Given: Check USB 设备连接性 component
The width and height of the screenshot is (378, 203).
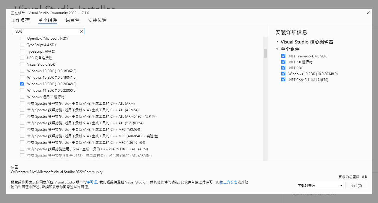Looking at the screenshot, I should click(x=22, y=58).
